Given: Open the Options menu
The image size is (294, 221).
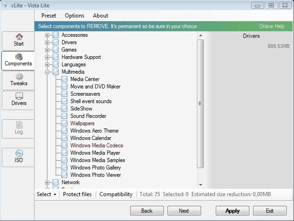Looking at the screenshot, I should point(75,16).
